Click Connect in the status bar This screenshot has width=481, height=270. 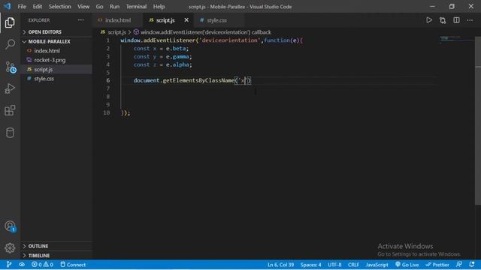pos(73,265)
